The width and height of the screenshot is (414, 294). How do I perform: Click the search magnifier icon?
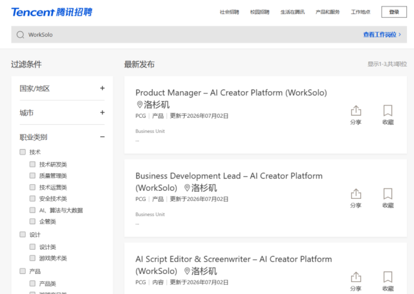[x=21, y=34]
